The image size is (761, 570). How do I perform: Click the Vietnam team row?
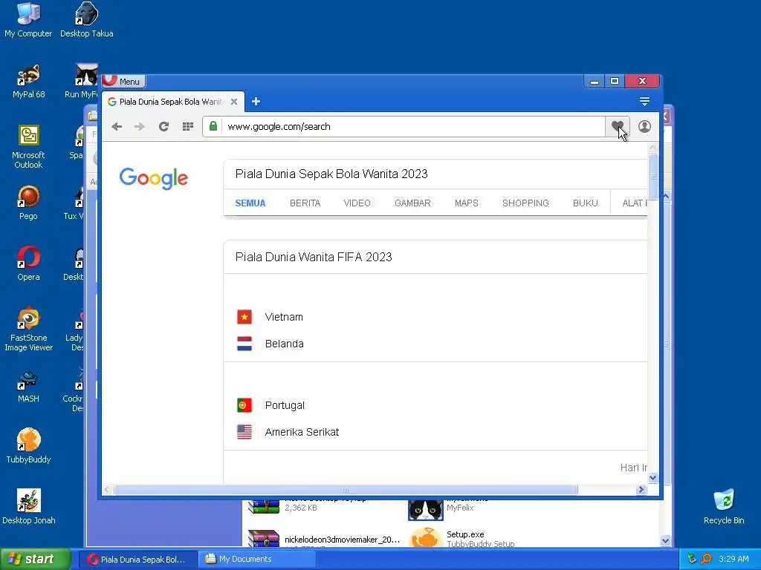pos(435,317)
